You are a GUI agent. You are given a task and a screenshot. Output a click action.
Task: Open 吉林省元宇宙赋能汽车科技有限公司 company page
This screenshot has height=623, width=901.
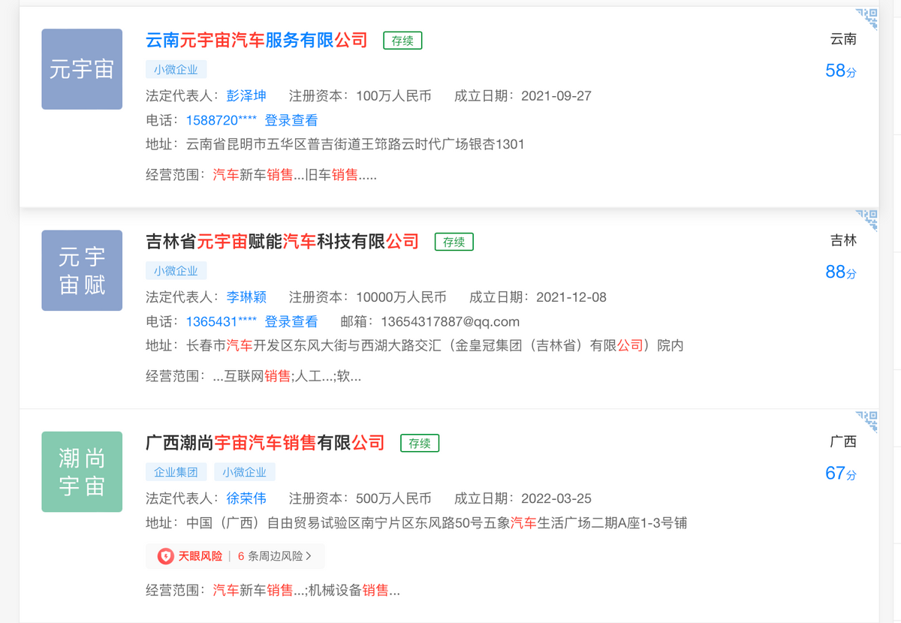[x=282, y=241]
